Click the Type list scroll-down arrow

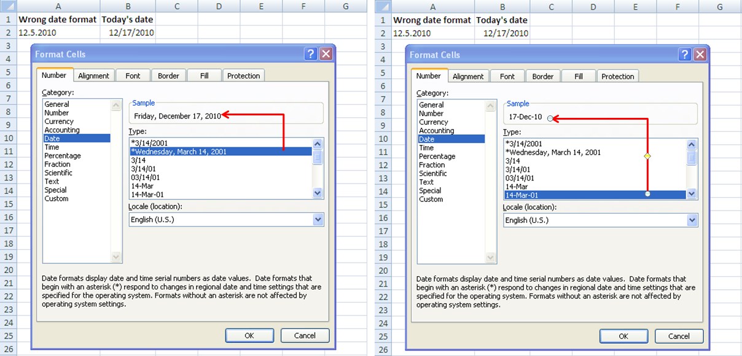click(x=318, y=193)
